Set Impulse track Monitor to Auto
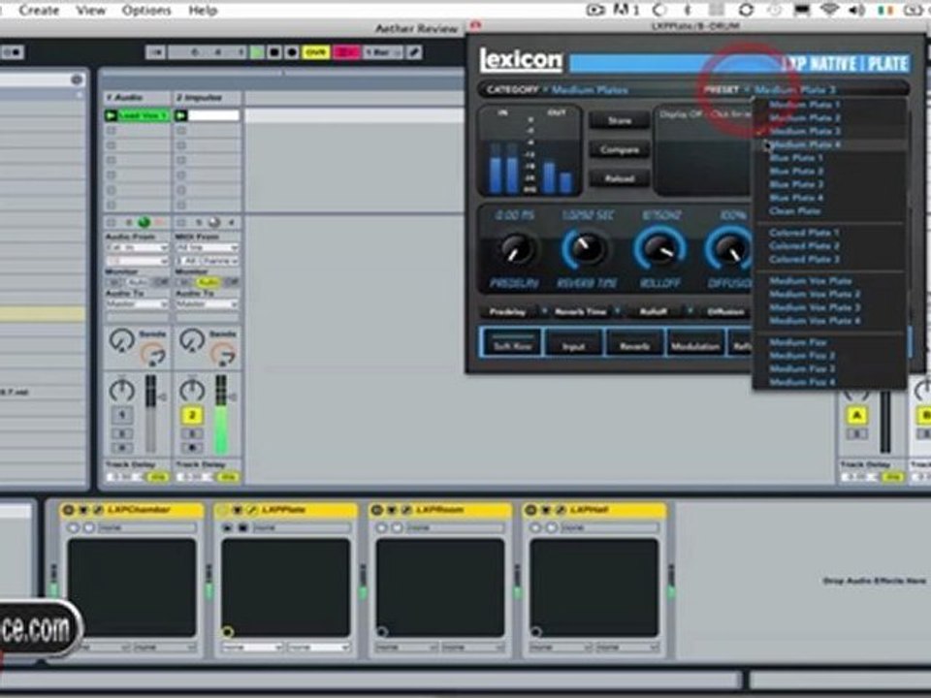This screenshot has width=931, height=698. [x=208, y=282]
